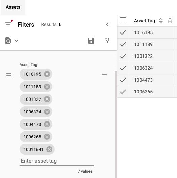The image size is (177, 178).
Task: Collapse the Asset Tag filter with the minus icon
Action: (105, 75)
